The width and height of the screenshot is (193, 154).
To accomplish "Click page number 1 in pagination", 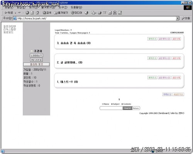I will click(119, 100).
